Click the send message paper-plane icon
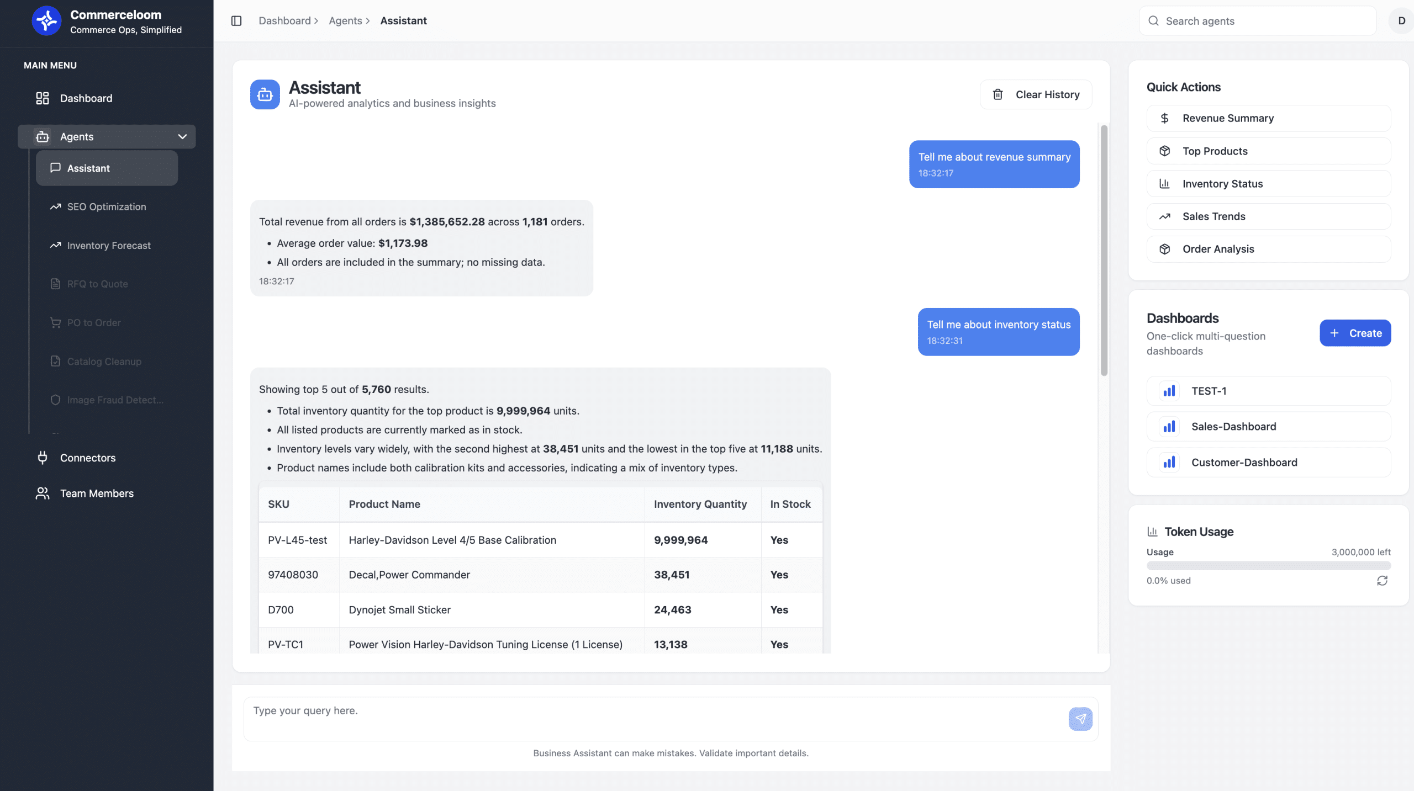 1080,719
